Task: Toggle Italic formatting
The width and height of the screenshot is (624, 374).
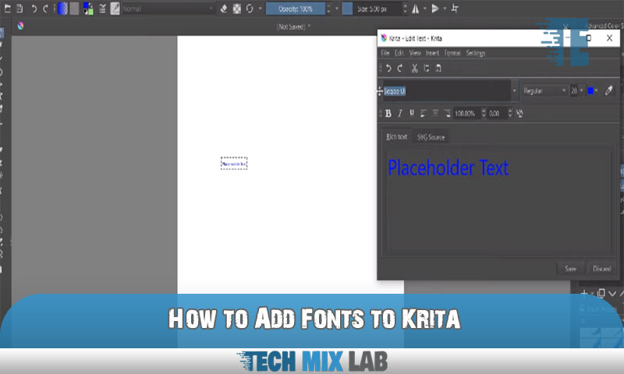Action: [x=400, y=113]
